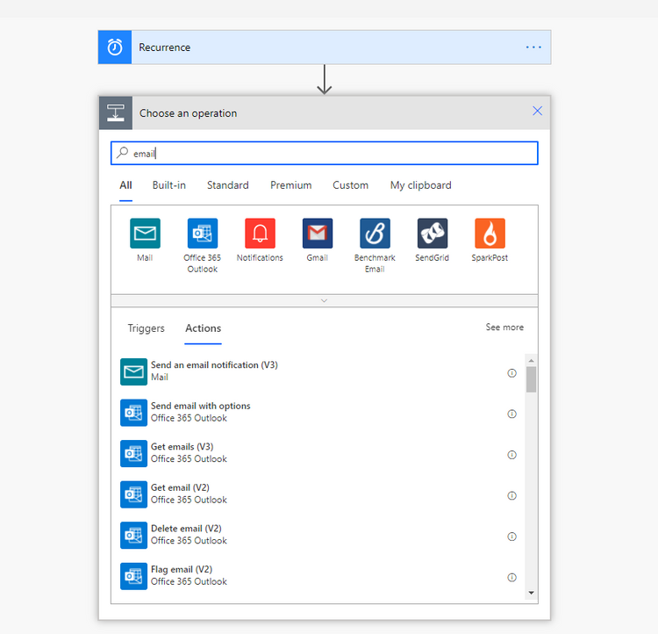
Task: Click the email search input field
Action: click(x=325, y=154)
